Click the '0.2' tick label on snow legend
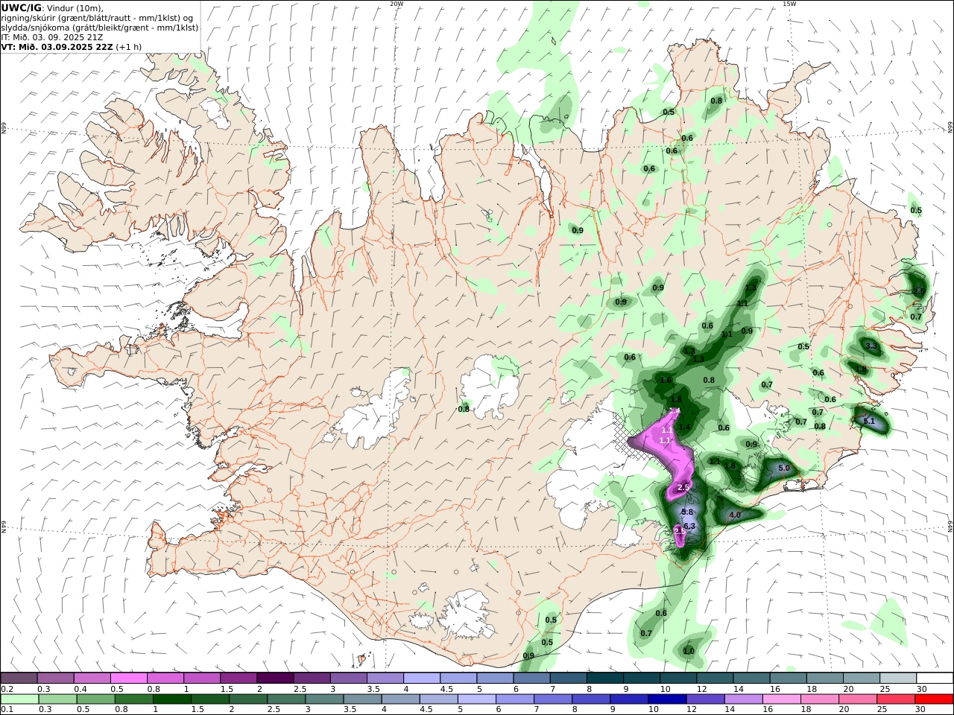This screenshot has height=715, width=954. [x=6, y=689]
